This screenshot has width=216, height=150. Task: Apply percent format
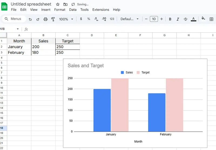click(x=89, y=19)
